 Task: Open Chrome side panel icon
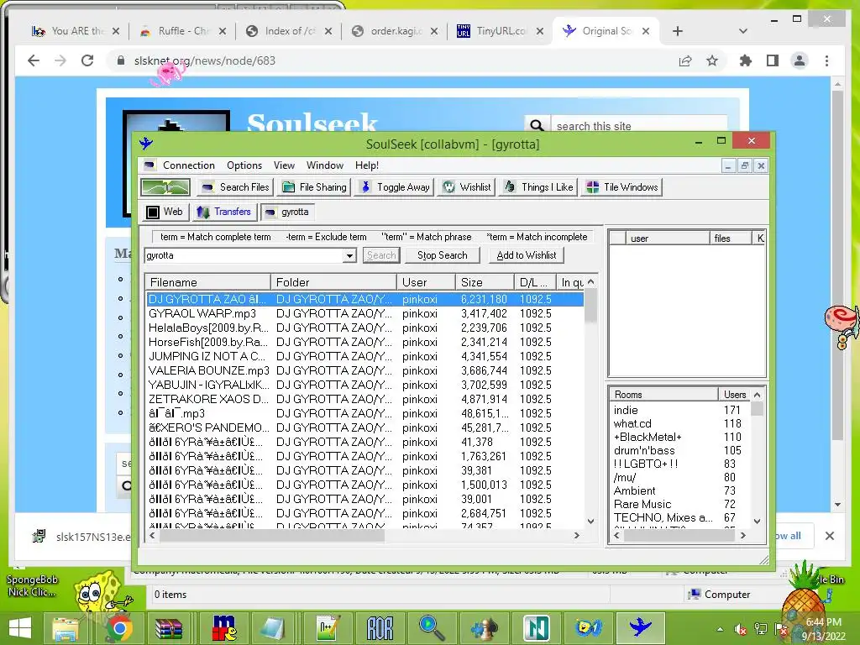tap(773, 60)
